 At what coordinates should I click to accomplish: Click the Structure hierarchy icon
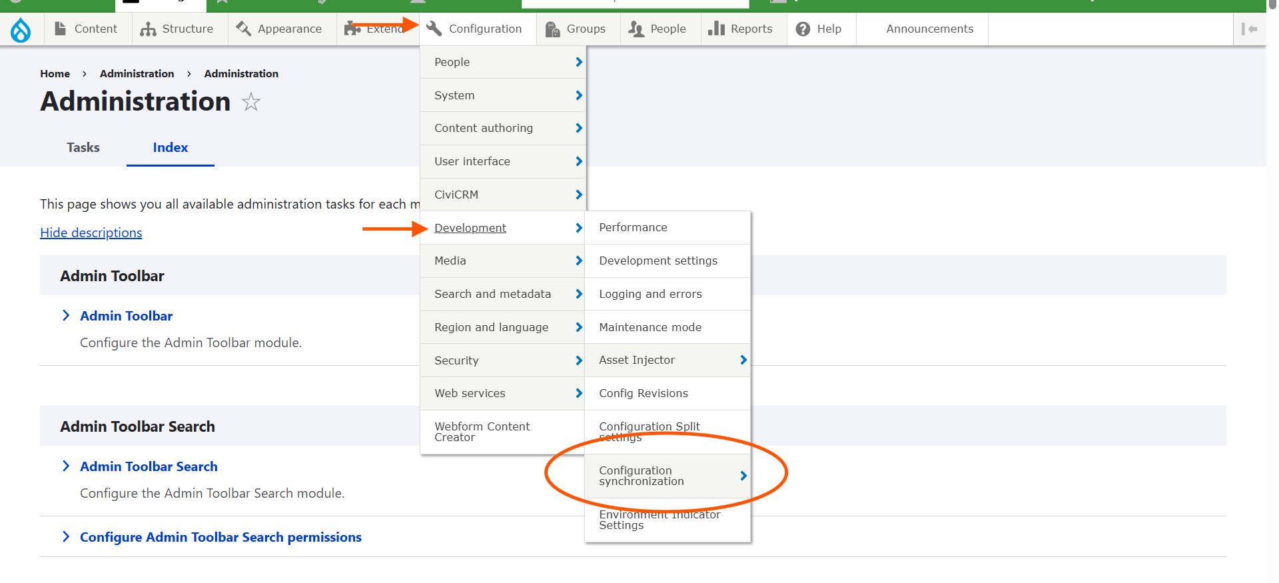point(148,29)
